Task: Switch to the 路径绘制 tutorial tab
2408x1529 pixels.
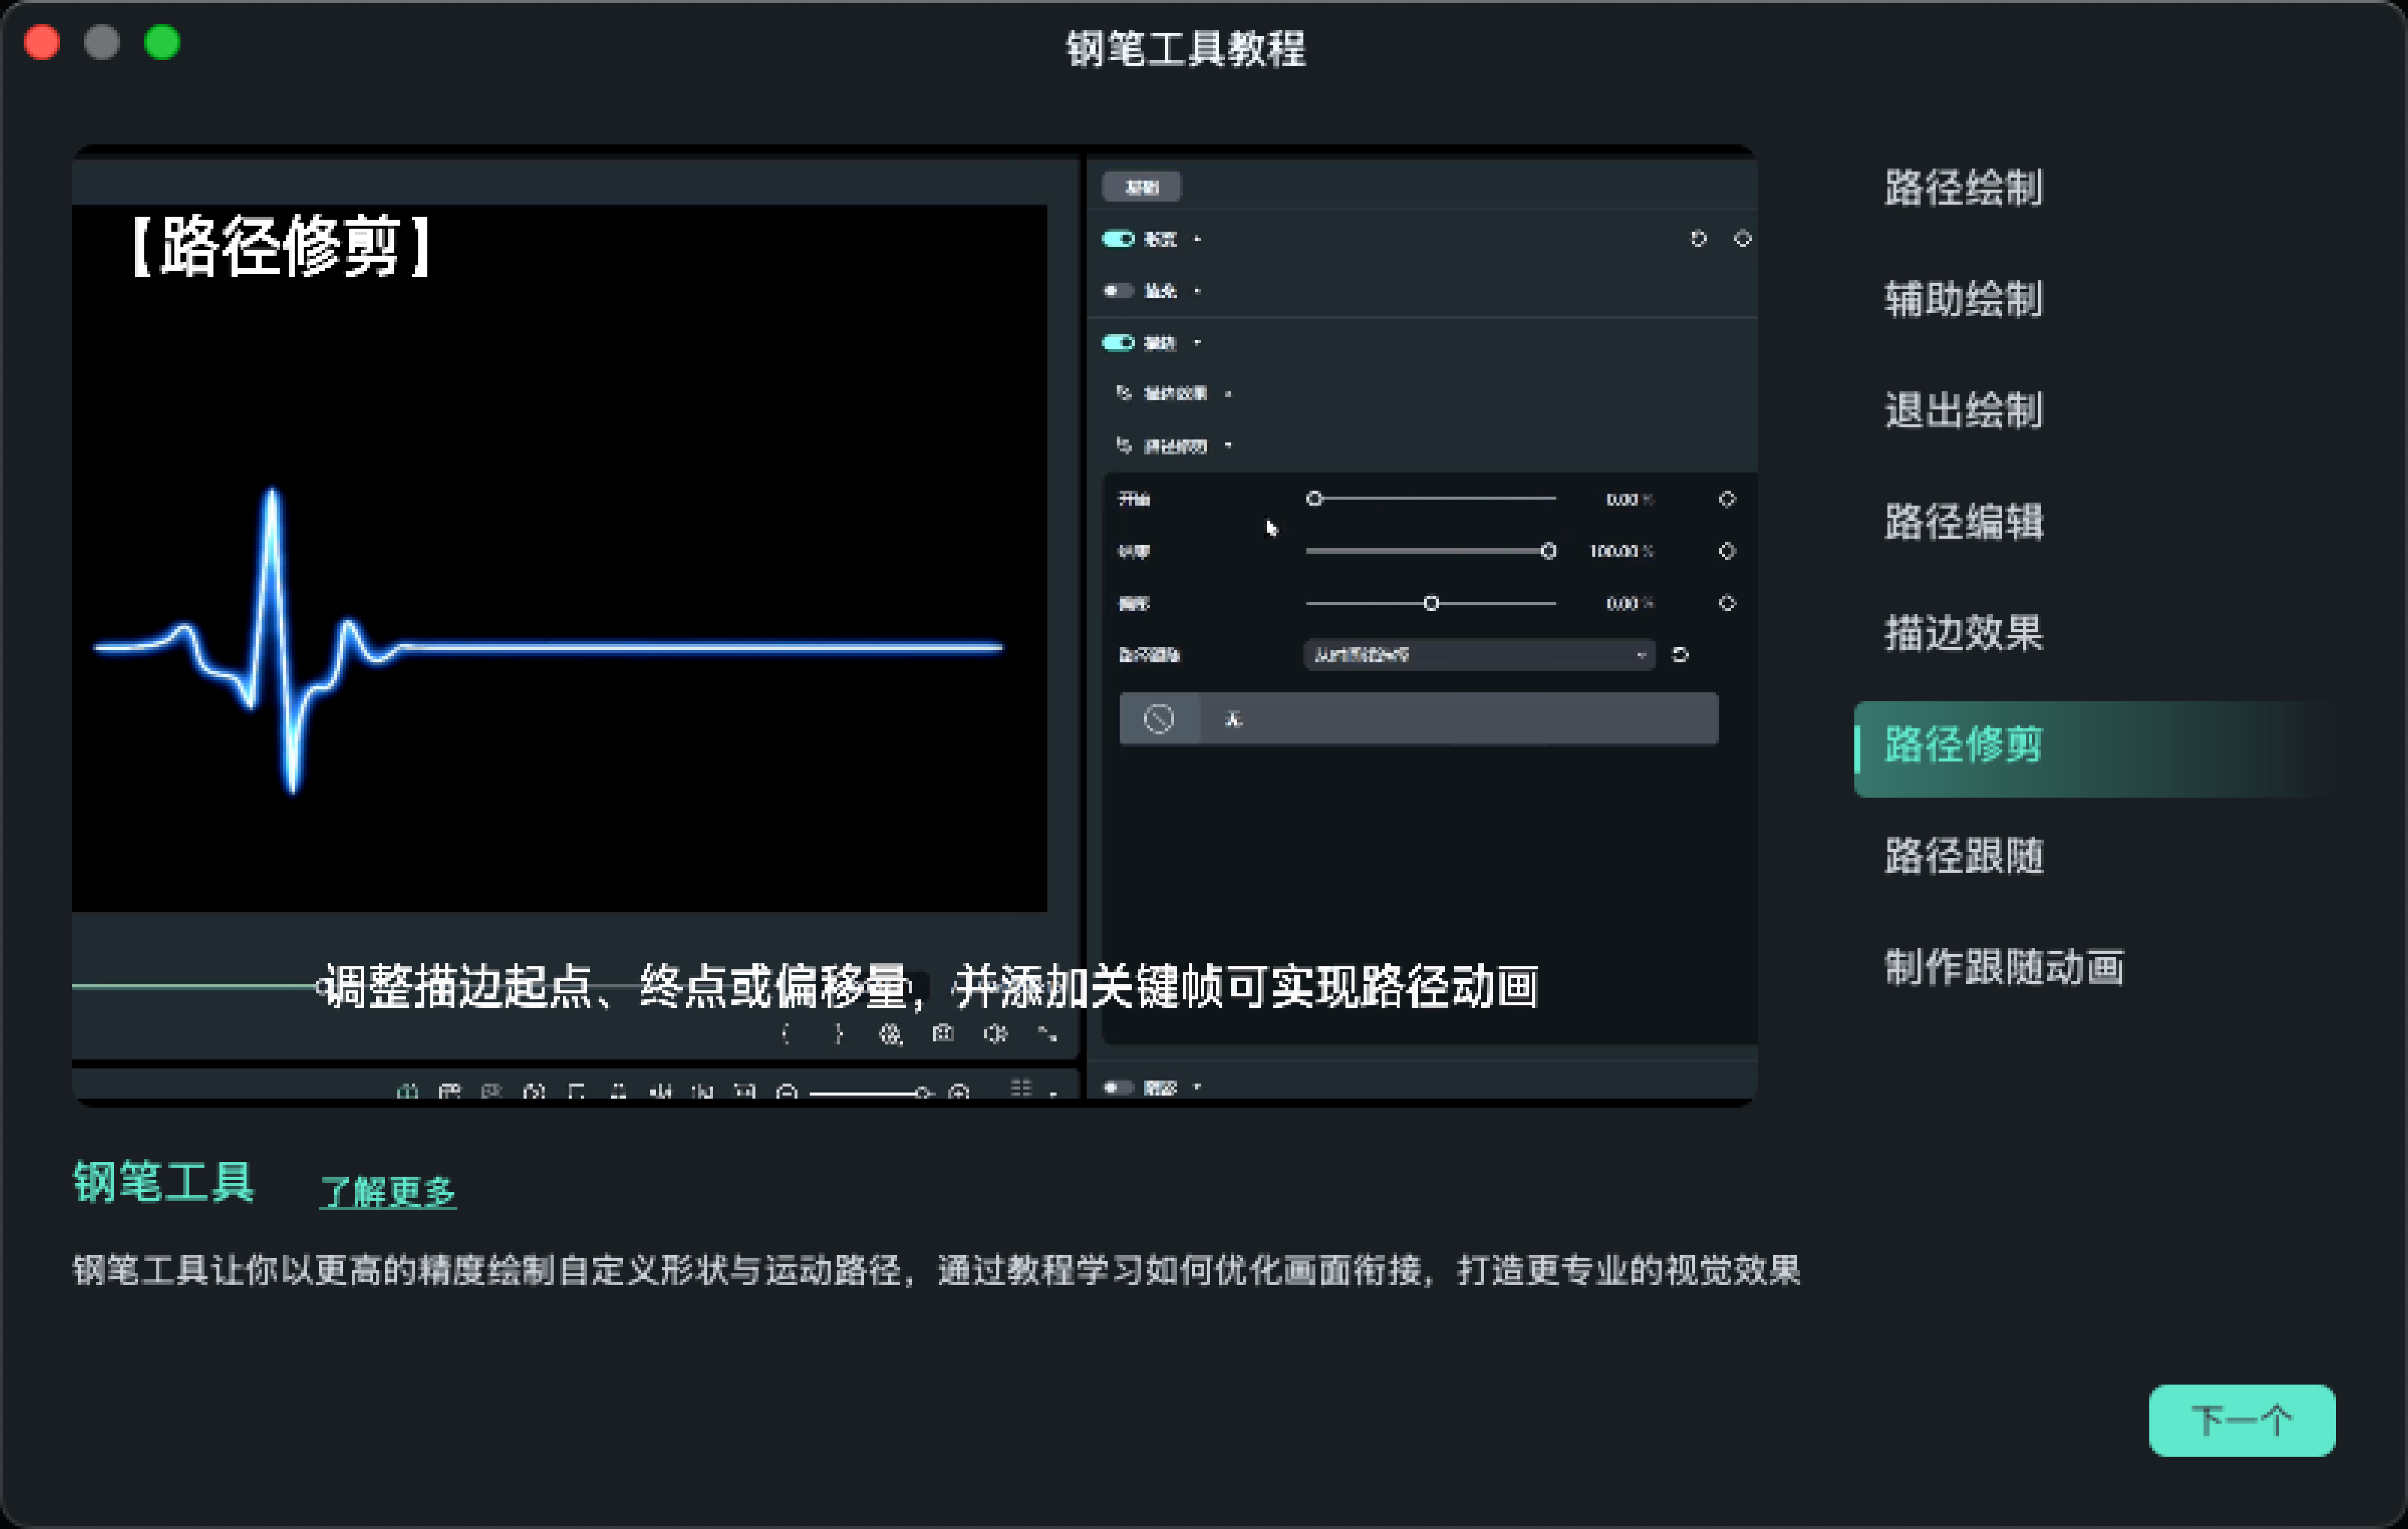Action: click(x=1963, y=188)
